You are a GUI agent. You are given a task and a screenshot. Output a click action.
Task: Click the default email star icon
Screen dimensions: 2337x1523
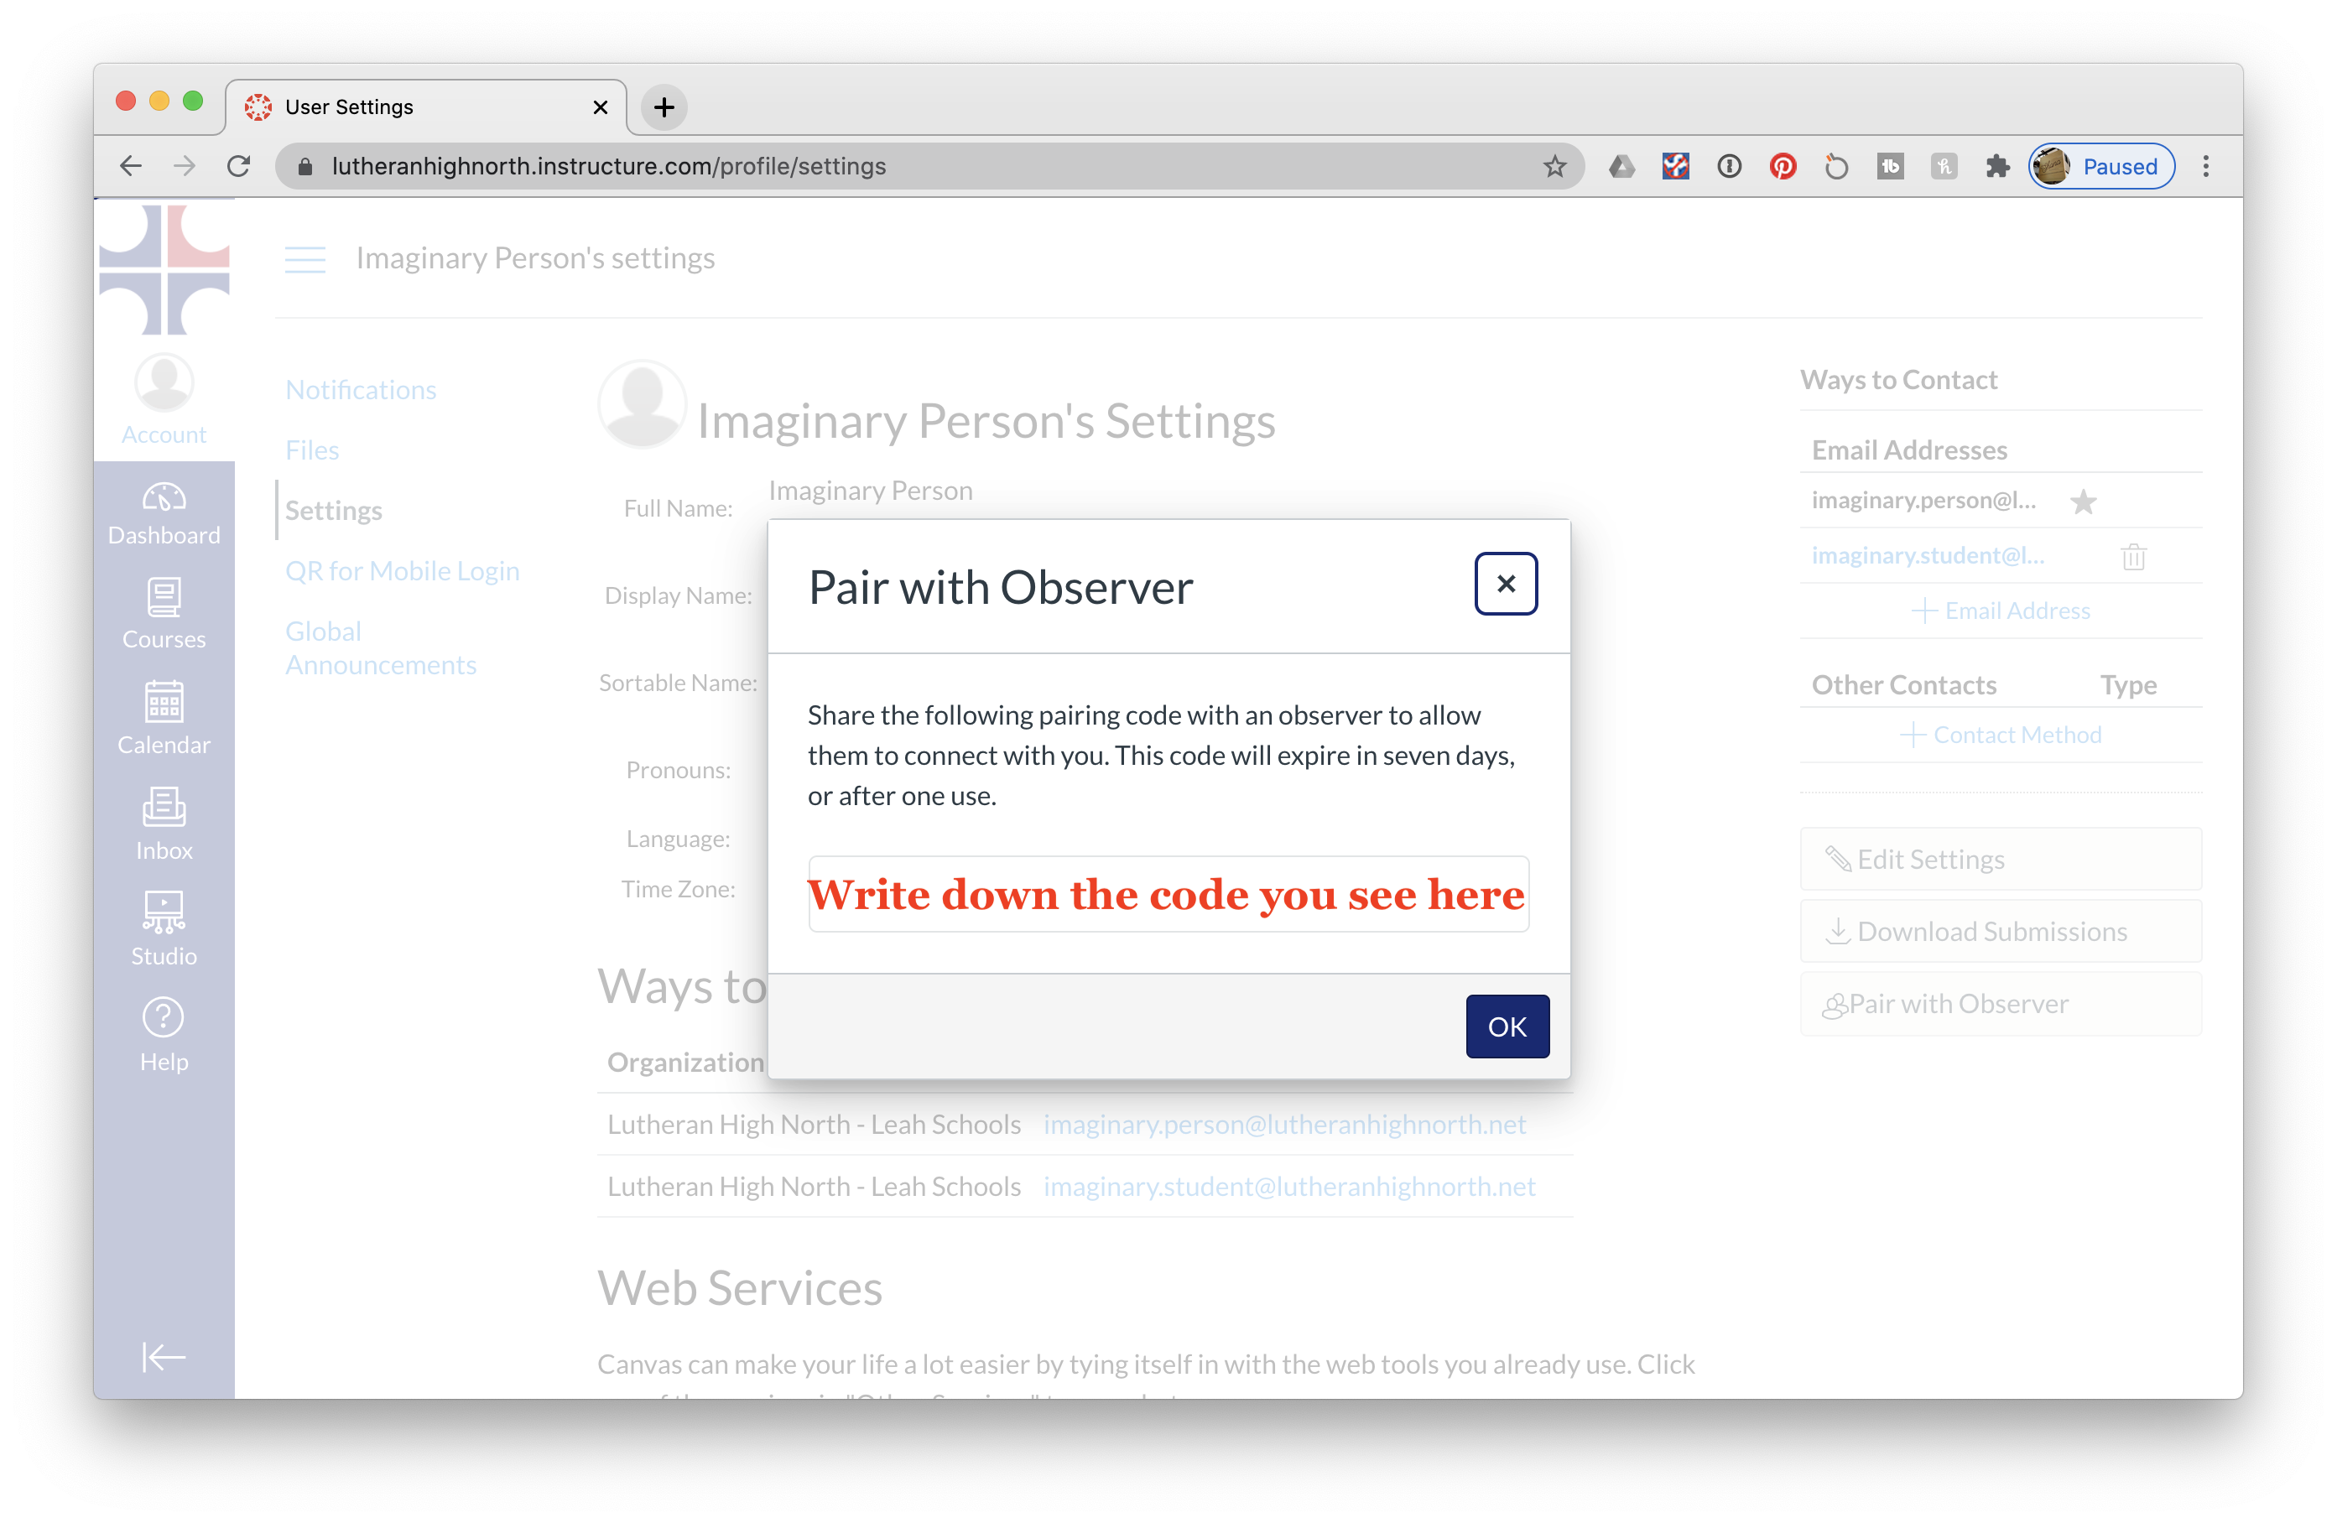pyautogui.click(x=2083, y=502)
